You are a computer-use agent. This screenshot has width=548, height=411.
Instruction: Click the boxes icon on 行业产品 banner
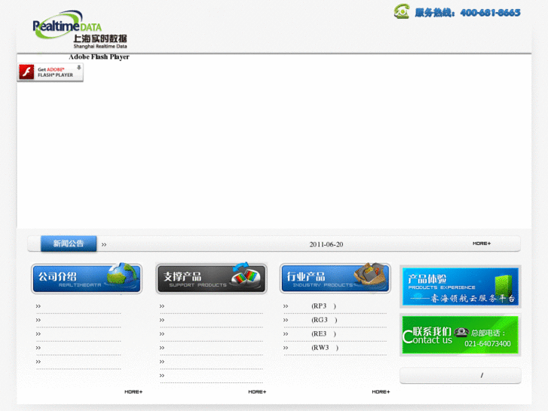click(370, 274)
